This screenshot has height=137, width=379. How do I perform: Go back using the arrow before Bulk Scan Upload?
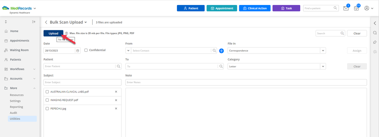point(46,22)
